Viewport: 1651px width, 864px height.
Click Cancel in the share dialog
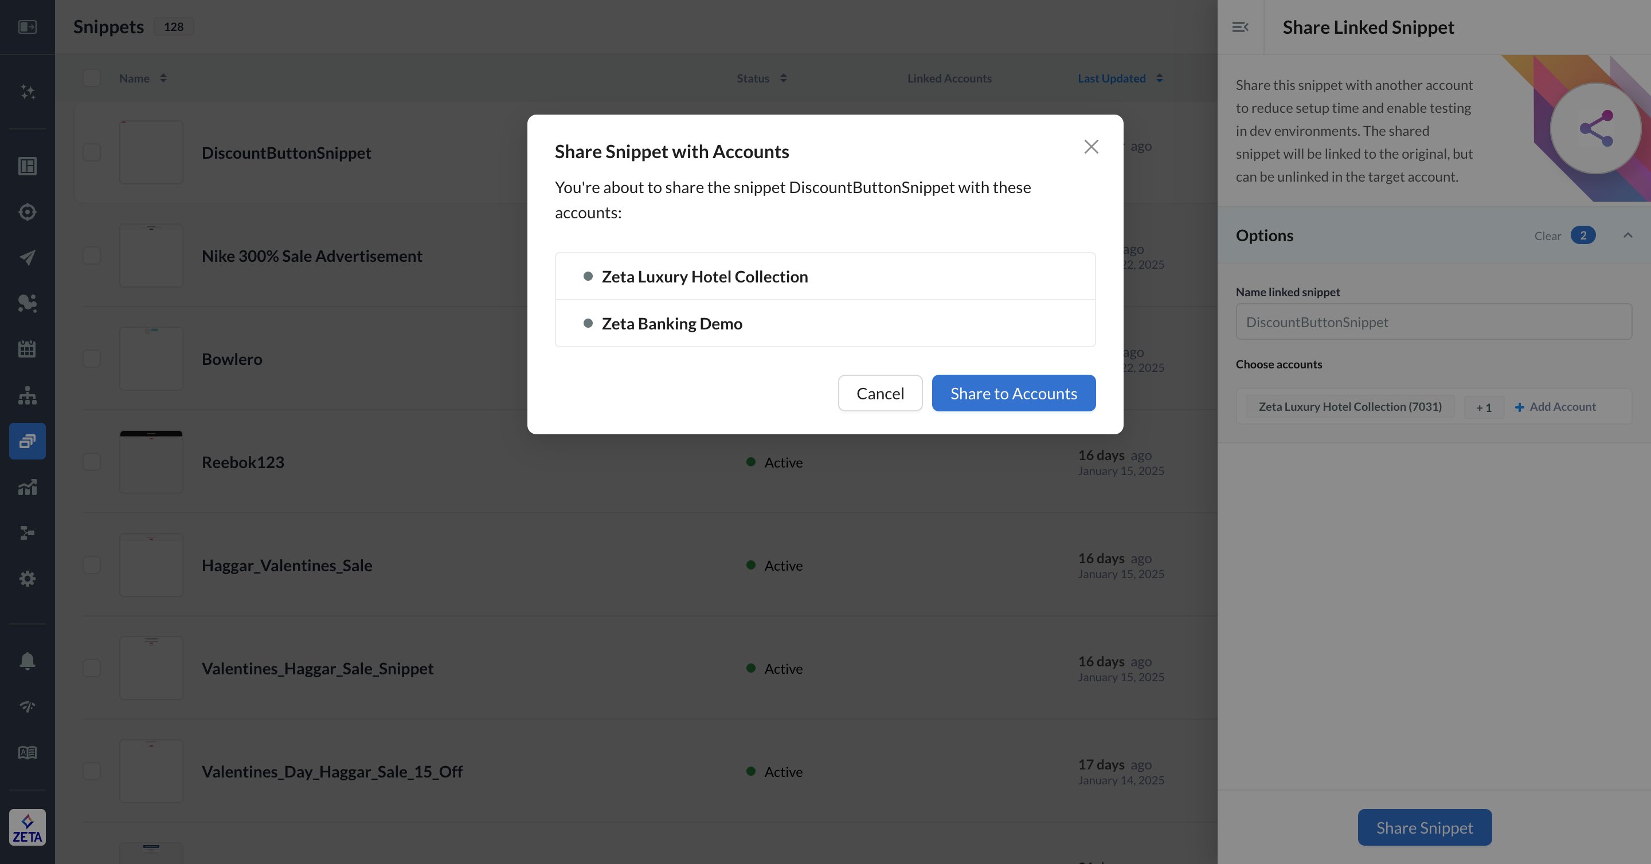[x=880, y=393]
